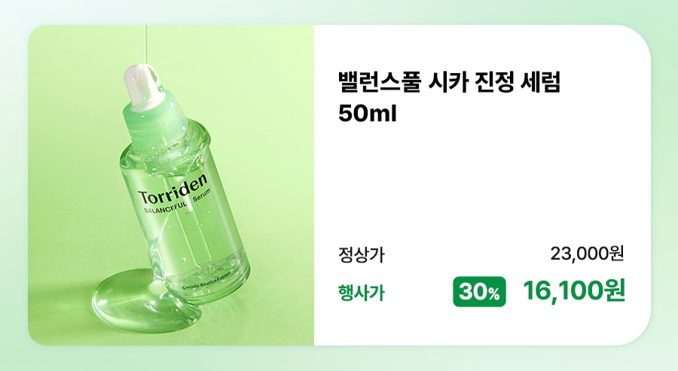This screenshot has width=678, height=371.
Task: Click the 50ml volume text
Action: click(367, 114)
